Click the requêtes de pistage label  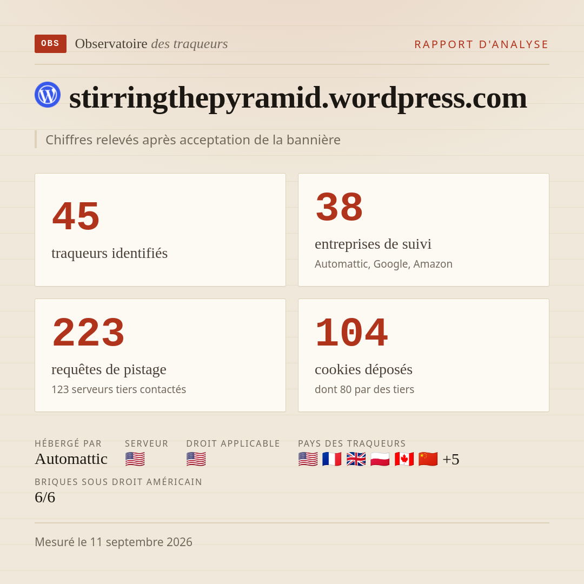tap(109, 369)
